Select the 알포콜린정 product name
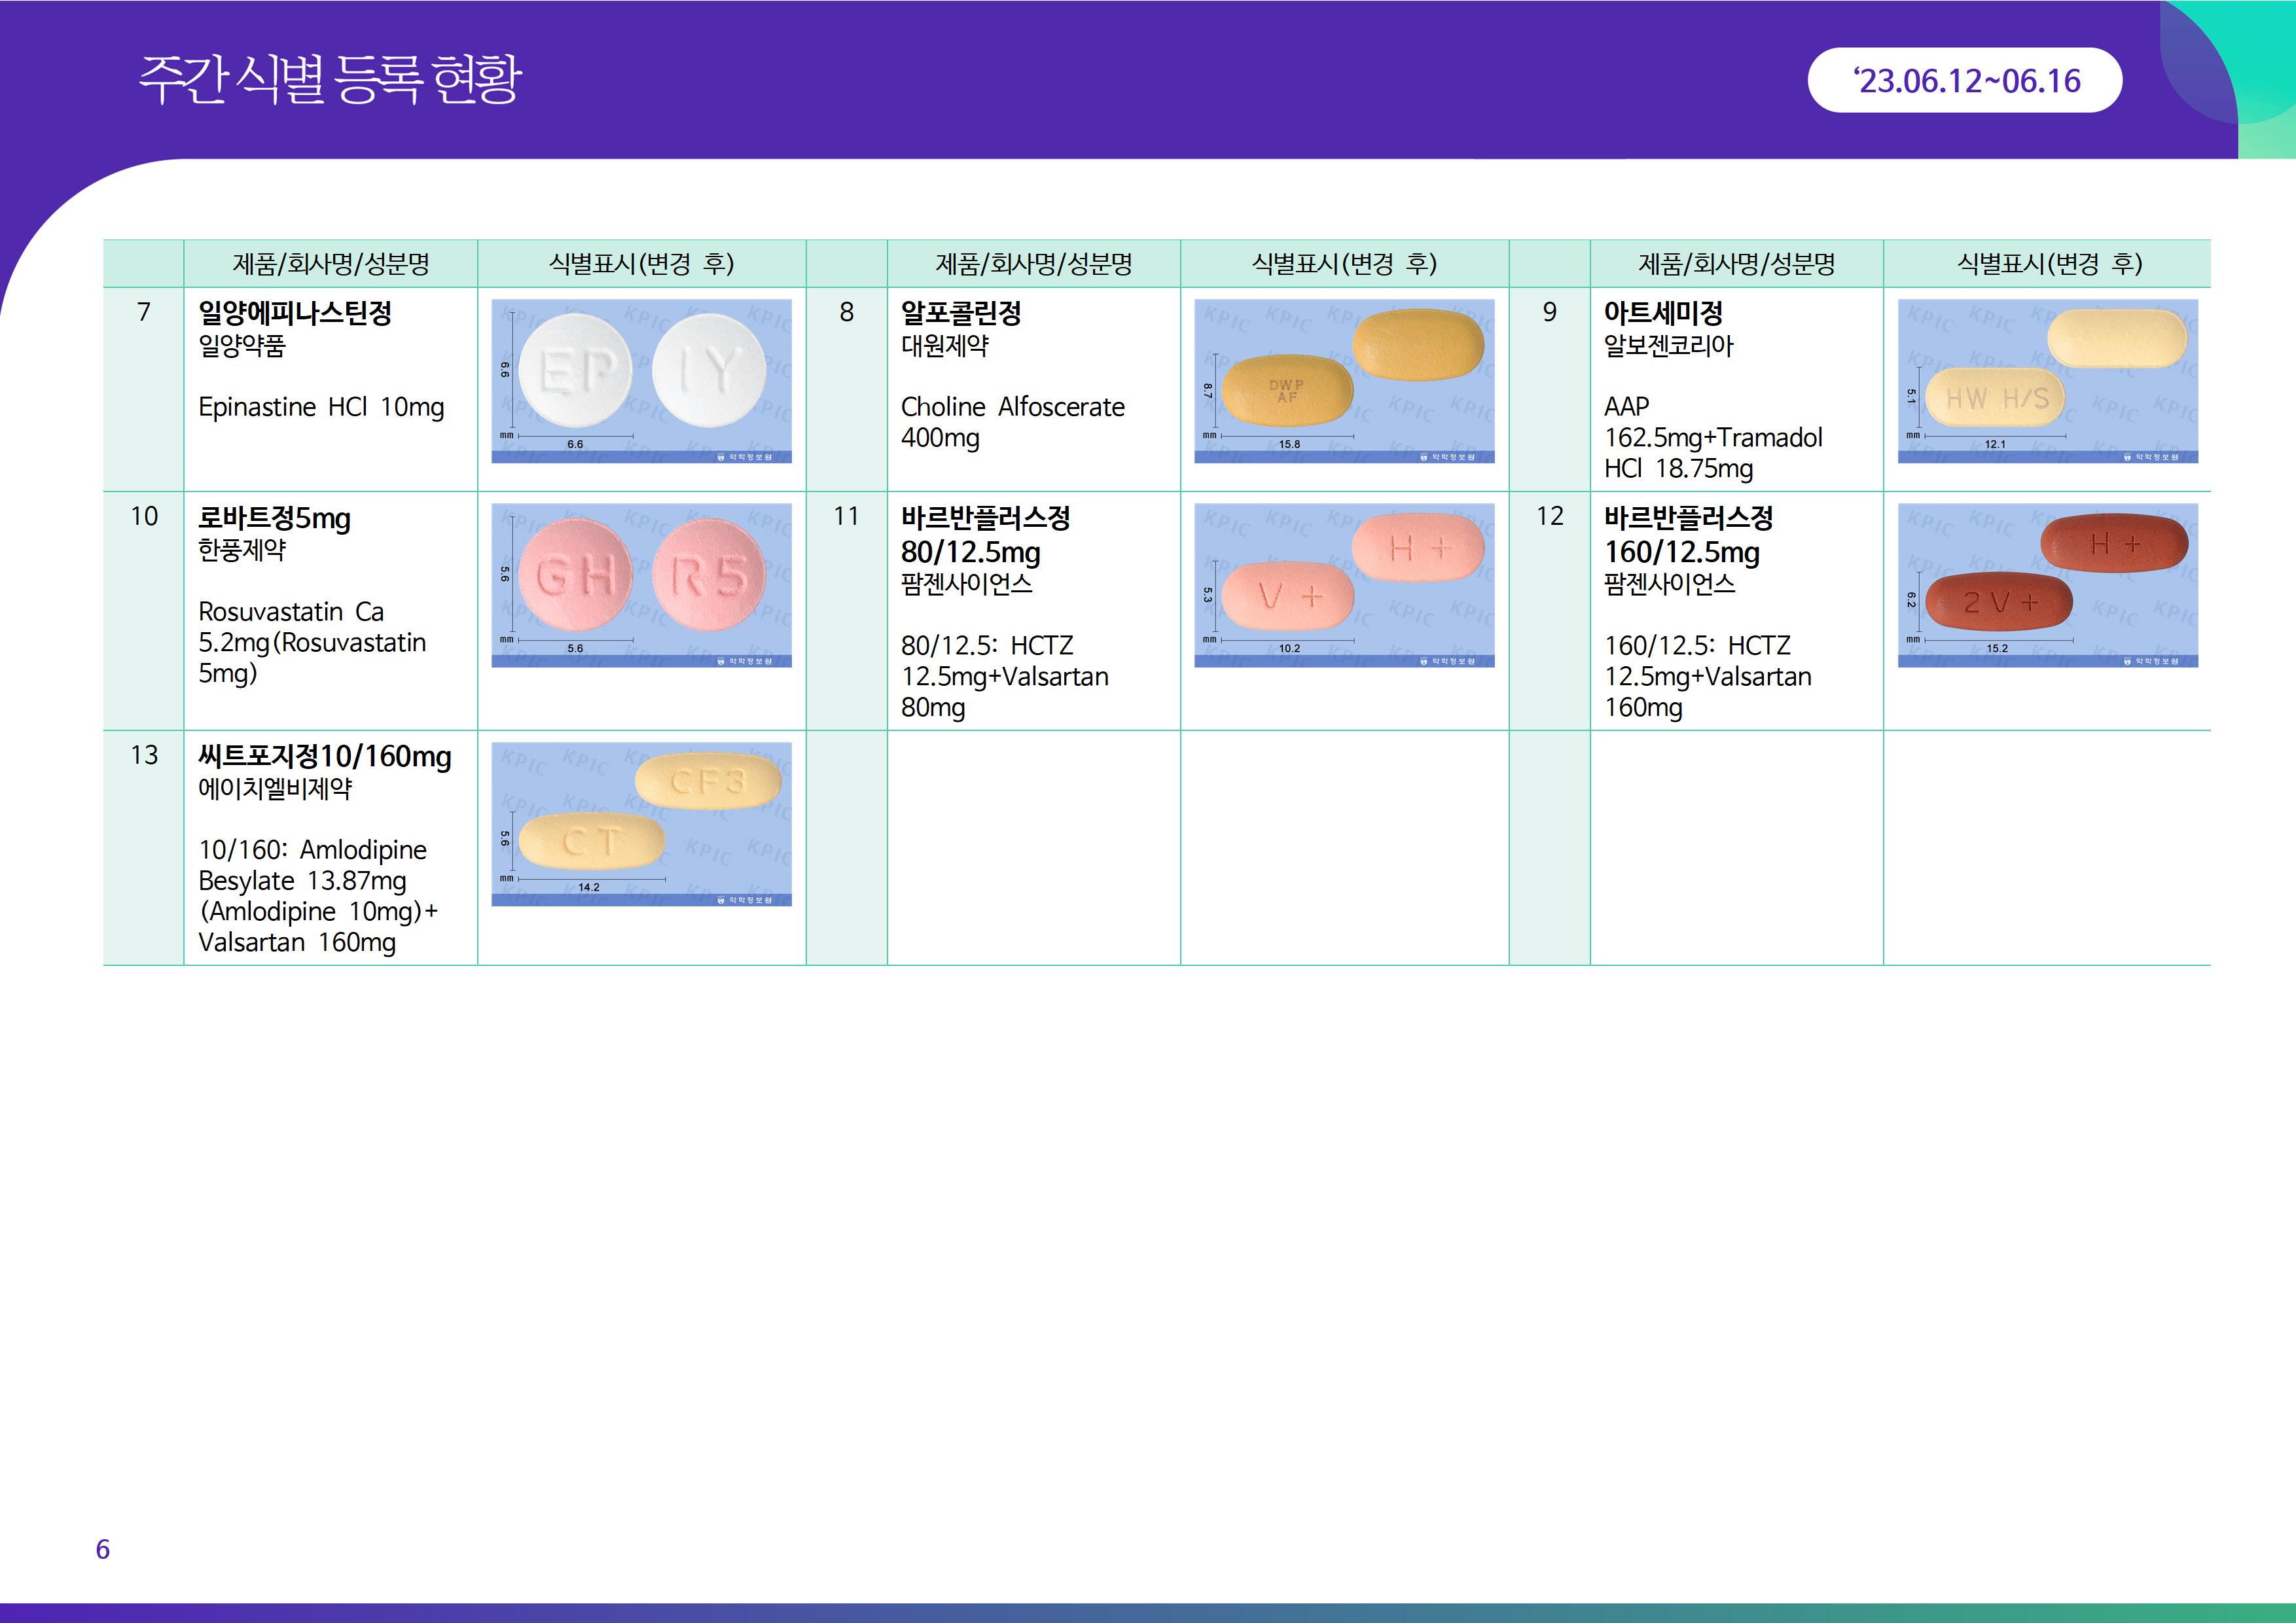Viewport: 2296px width, 1623px height. coord(961,313)
